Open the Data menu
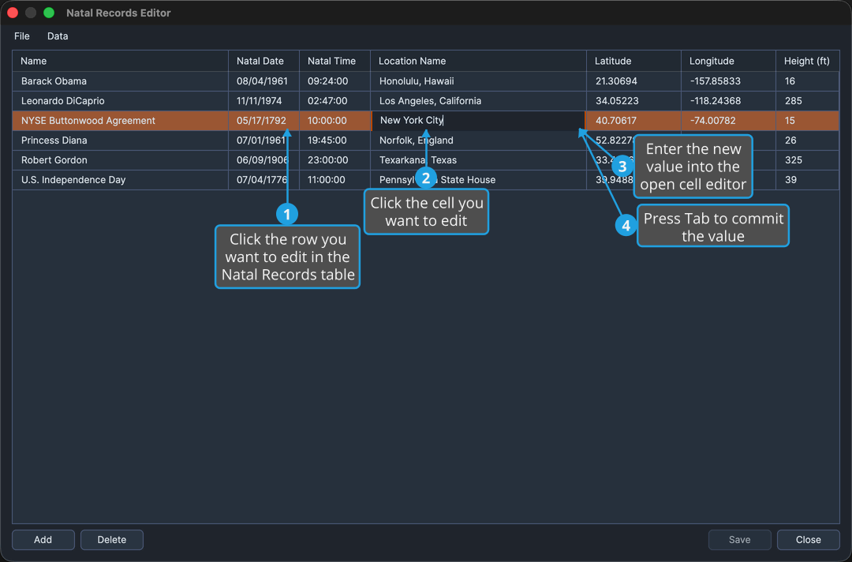852x562 pixels. (58, 36)
